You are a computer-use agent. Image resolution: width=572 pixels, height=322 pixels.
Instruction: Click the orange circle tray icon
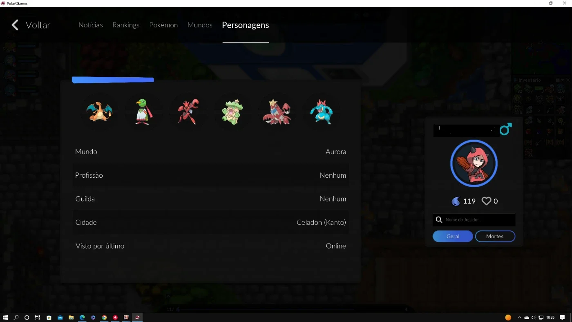coord(508,318)
